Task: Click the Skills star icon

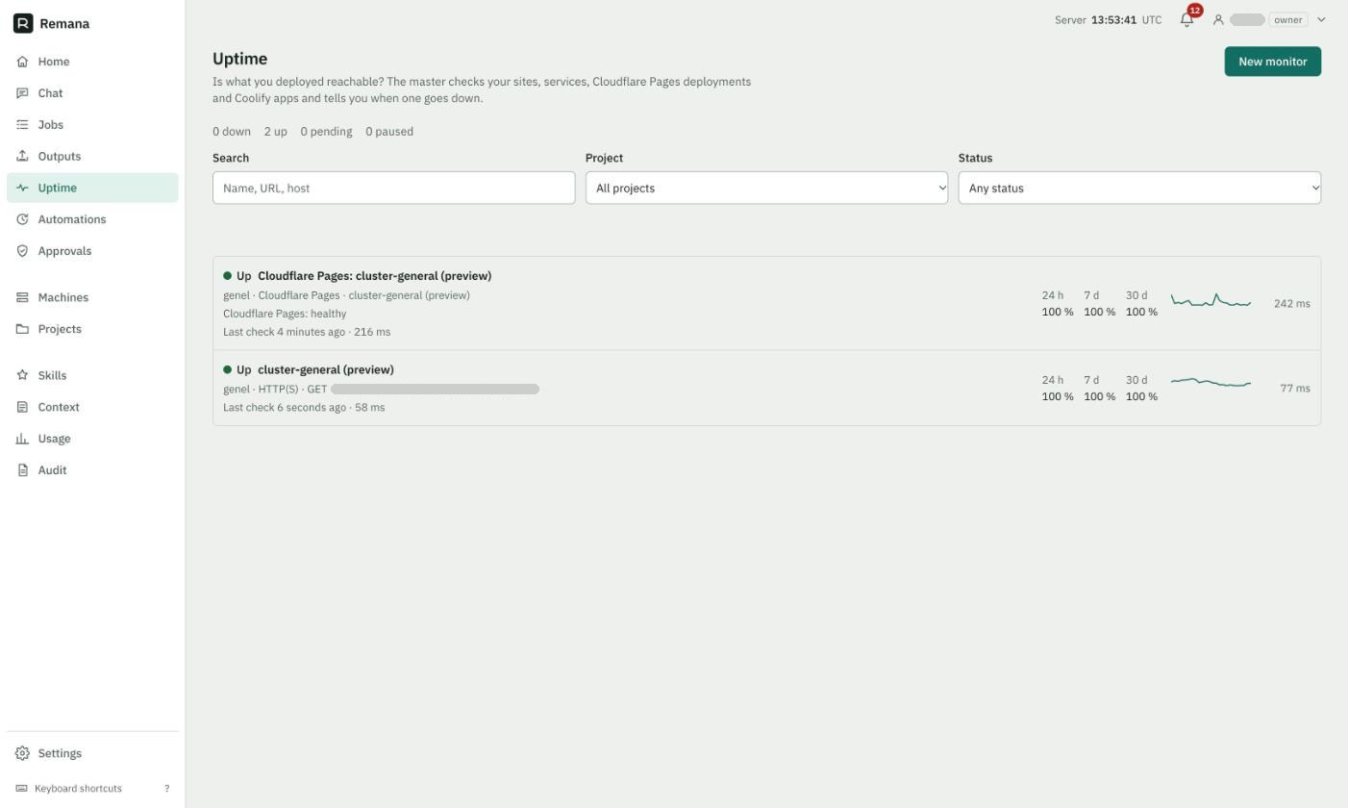Action: (x=22, y=375)
